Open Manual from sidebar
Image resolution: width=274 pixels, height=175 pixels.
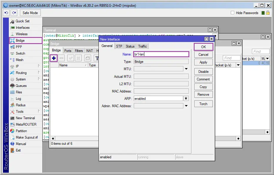coord(26,144)
